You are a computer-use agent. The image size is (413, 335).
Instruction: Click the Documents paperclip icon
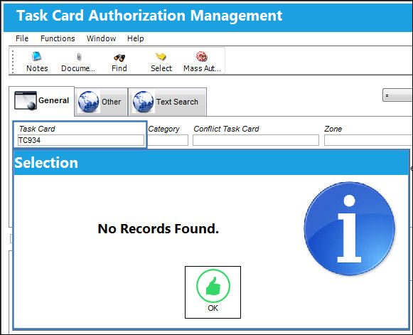click(x=78, y=57)
